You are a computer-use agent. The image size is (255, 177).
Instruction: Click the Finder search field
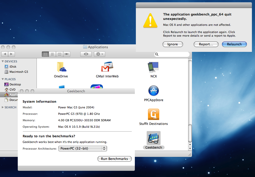tap(172, 54)
